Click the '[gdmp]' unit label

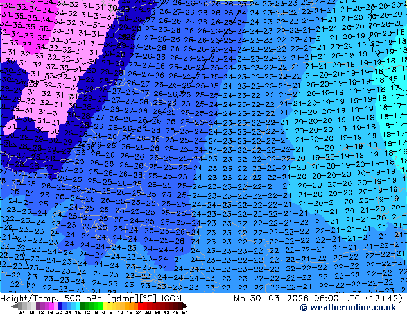[x=122, y=299]
